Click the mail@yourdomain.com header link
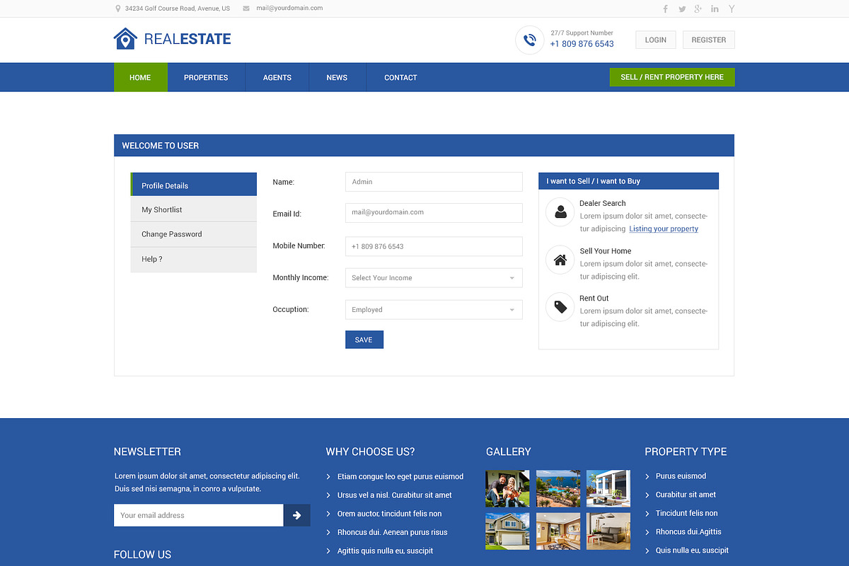The height and width of the screenshot is (566, 849). [x=289, y=8]
